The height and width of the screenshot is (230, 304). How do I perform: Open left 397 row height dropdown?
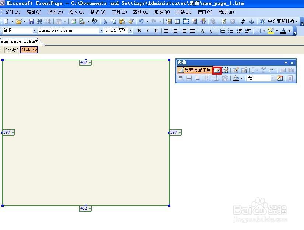point(13,133)
